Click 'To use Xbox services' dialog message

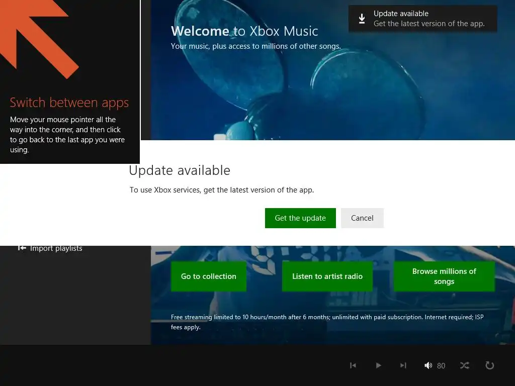(x=222, y=189)
